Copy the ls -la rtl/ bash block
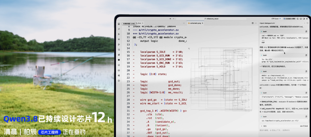The width and height of the screenshot is (311, 137). point(306,55)
